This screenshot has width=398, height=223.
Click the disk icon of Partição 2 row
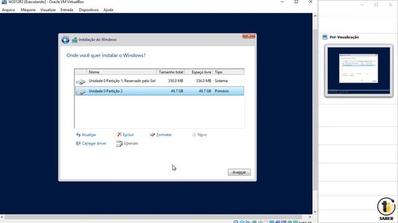tap(81, 92)
